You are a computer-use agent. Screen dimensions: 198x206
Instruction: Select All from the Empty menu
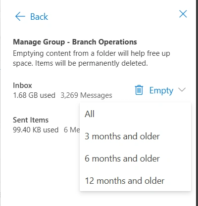pyautogui.click(x=135, y=114)
